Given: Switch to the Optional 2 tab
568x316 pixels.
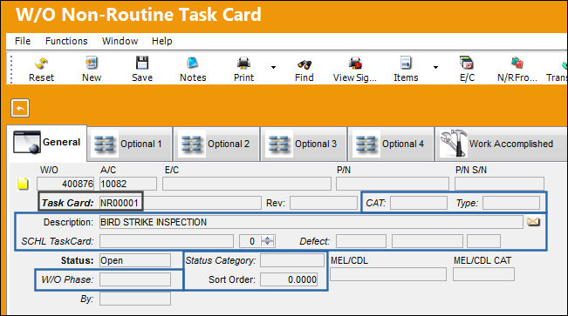Looking at the screenshot, I should pyautogui.click(x=216, y=144).
